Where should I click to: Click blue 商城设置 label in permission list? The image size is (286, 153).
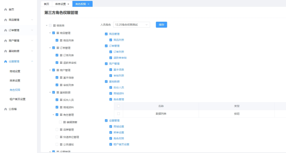[119, 127]
